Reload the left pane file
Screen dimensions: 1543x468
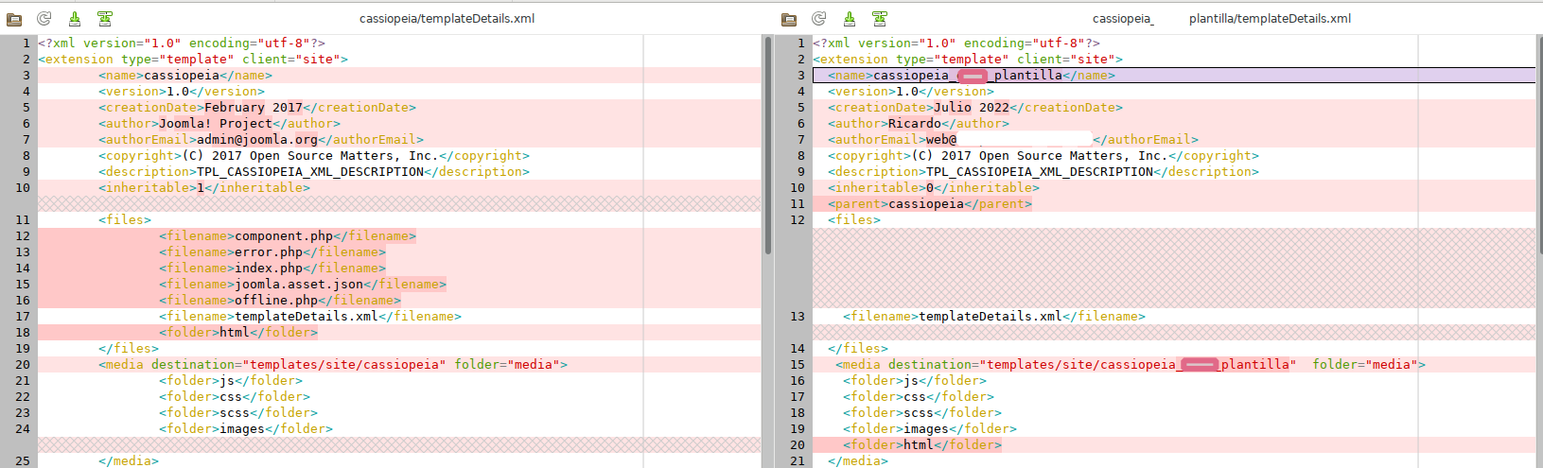pos(44,19)
